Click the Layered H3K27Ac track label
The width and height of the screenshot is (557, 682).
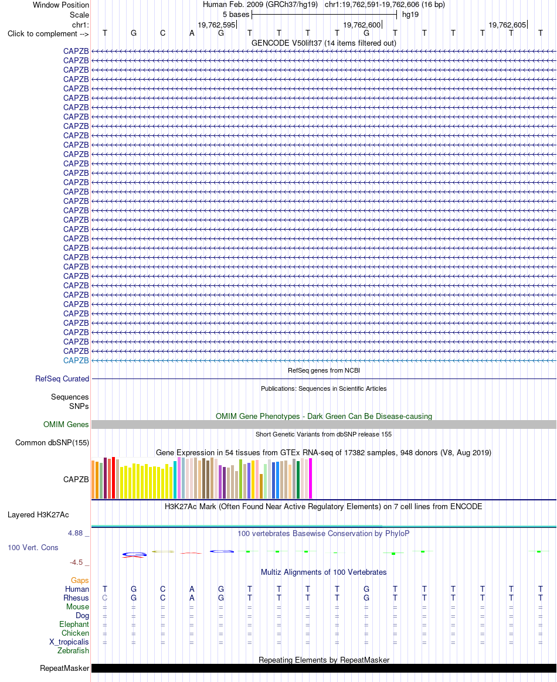pyautogui.click(x=38, y=515)
